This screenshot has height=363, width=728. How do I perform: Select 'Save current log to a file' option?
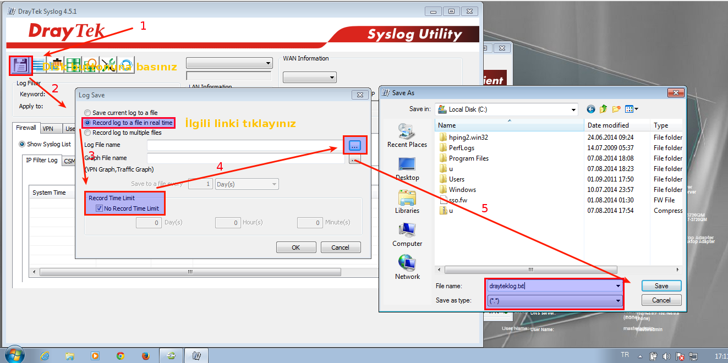87,113
